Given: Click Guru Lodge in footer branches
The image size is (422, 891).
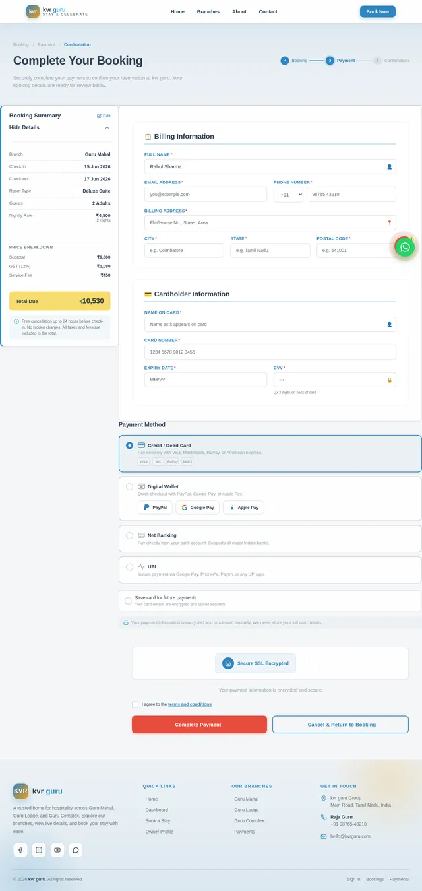Looking at the screenshot, I should [x=247, y=810].
